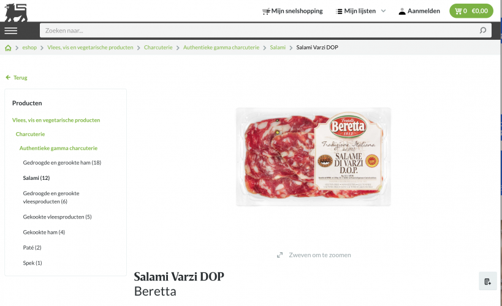Open Mijn snelshopping

292,11
